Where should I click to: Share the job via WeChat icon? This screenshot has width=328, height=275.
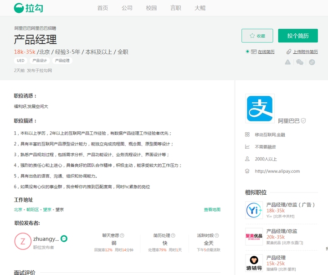click(300, 62)
